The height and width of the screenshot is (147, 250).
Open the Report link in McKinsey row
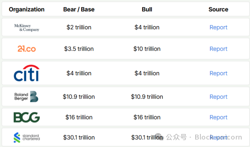(218, 28)
